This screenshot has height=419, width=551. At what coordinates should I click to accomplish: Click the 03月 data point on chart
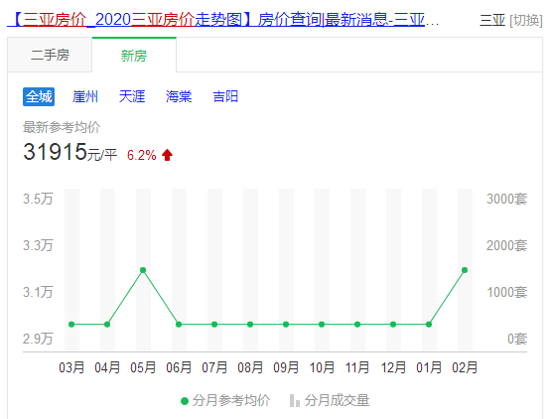71,324
